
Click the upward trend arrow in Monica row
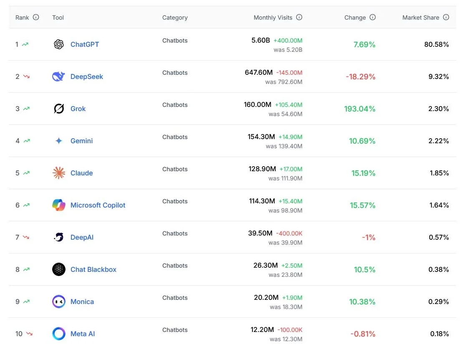tap(26, 301)
